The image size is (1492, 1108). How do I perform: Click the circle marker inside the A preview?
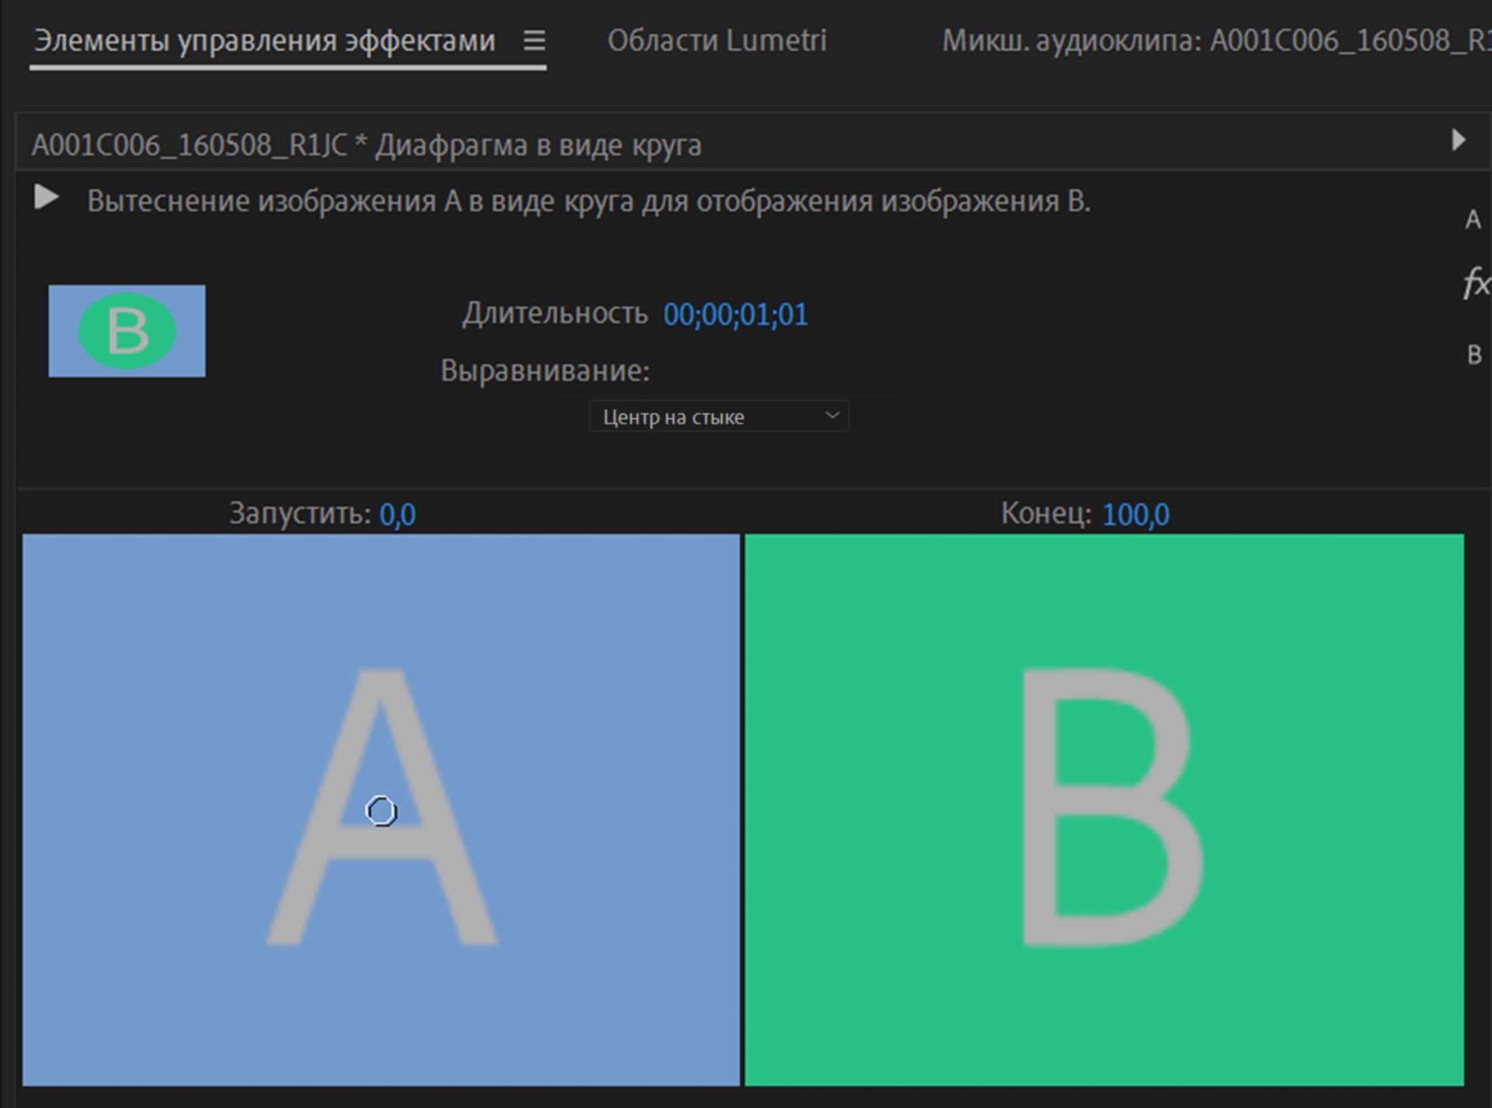[382, 810]
